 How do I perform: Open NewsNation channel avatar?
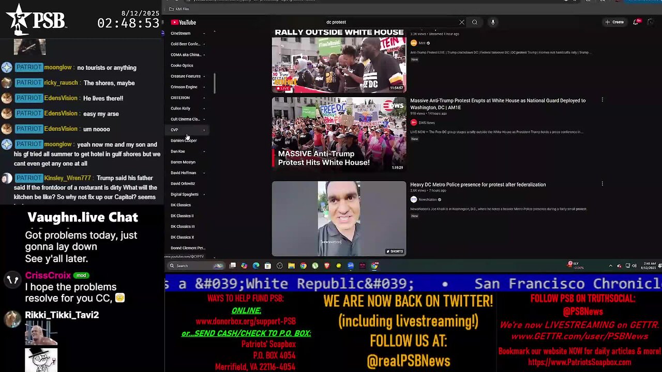pos(414,199)
